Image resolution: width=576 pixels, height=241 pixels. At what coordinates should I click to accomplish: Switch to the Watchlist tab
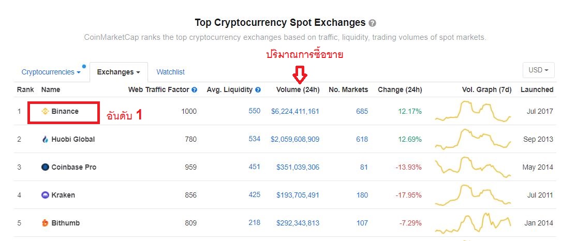(x=170, y=72)
